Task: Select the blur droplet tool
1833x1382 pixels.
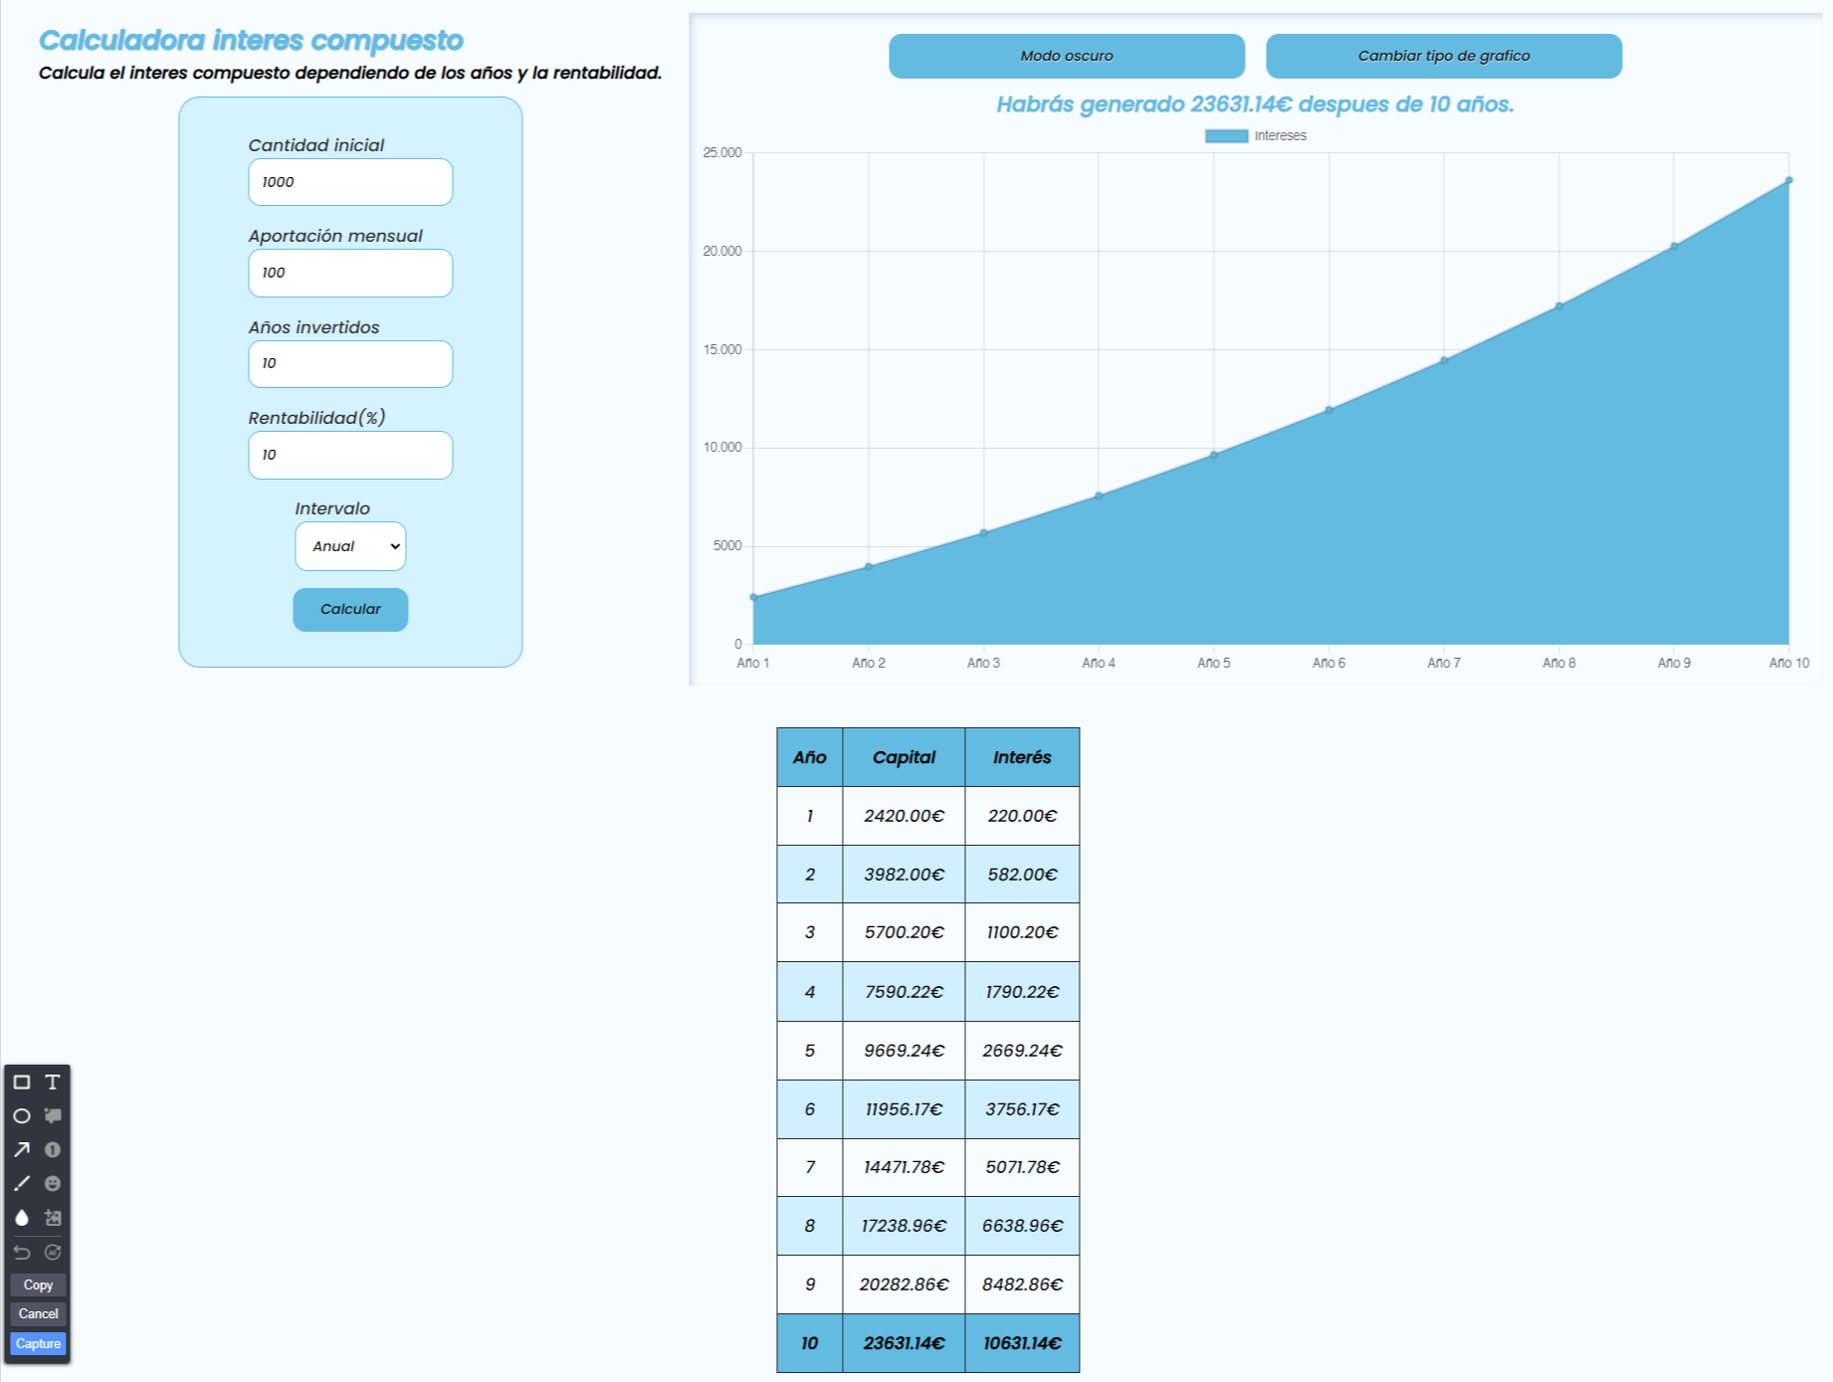Action: (x=22, y=1218)
